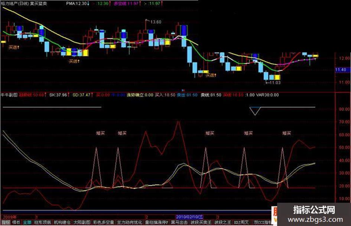Viewport: 351px width, 226px height.
Task: Select the 模板 tab
Action: pos(16,222)
